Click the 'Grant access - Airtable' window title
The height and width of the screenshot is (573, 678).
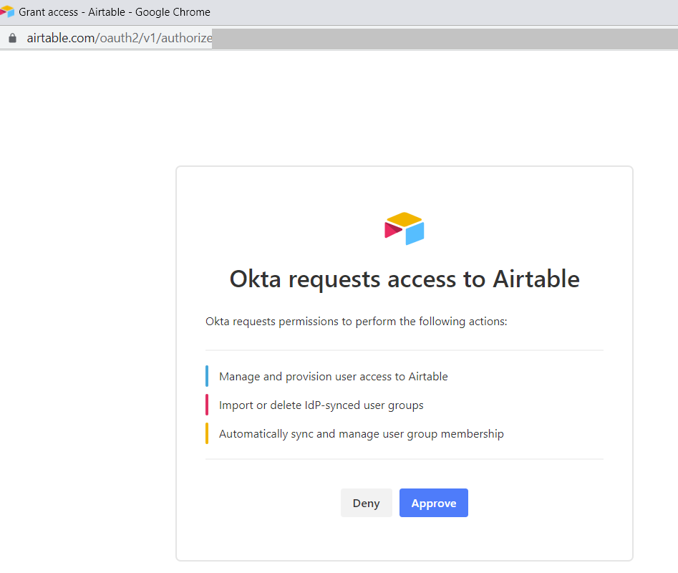tap(115, 11)
